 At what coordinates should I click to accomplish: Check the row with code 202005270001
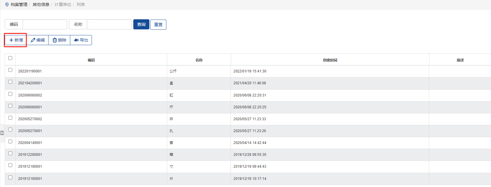10,130
